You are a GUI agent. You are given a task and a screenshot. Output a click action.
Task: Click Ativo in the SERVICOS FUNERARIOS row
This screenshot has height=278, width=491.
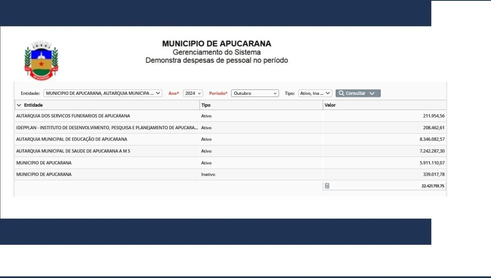coord(207,116)
